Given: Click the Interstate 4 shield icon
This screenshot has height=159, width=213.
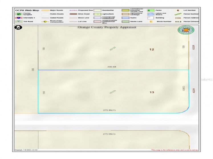Looking at the screenshot, I should [19, 18].
